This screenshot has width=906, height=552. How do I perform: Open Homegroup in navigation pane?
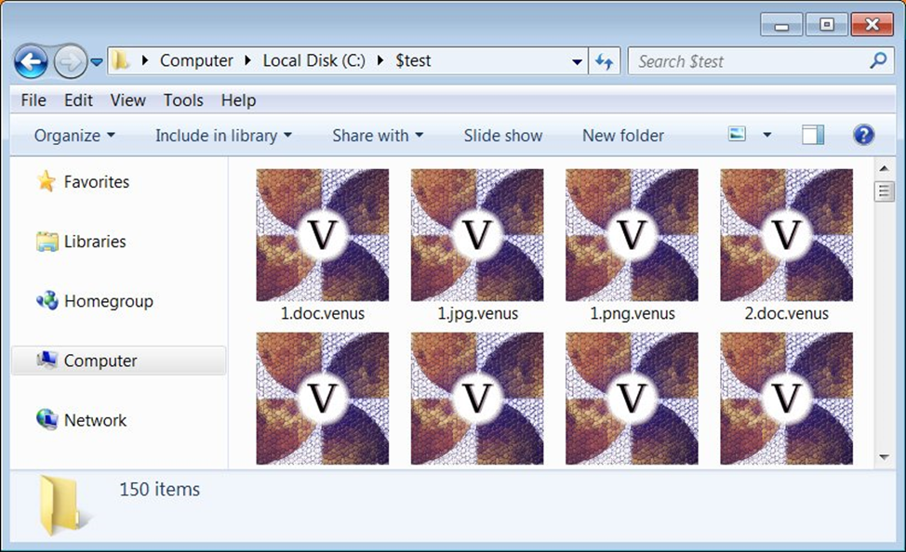click(x=109, y=301)
